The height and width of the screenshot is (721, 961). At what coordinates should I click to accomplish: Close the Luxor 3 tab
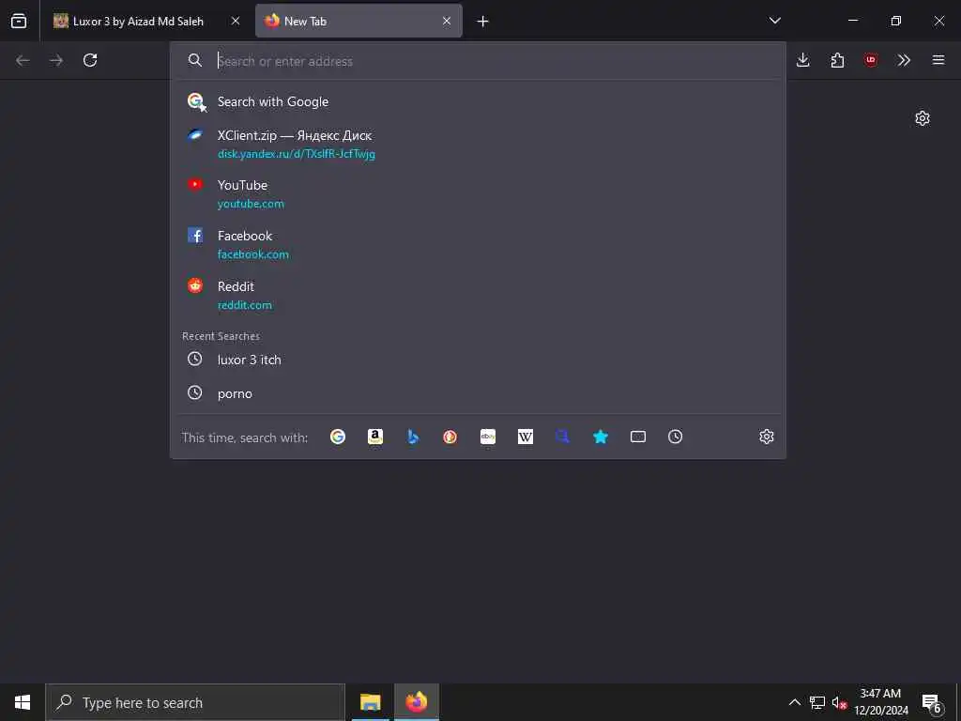tap(236, 21)
